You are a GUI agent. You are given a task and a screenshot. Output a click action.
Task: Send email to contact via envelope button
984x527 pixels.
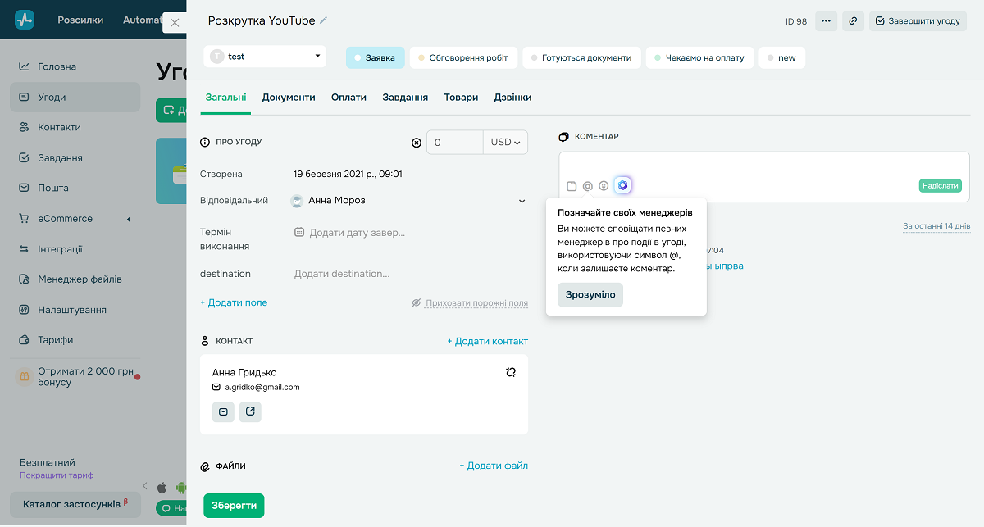223,411
